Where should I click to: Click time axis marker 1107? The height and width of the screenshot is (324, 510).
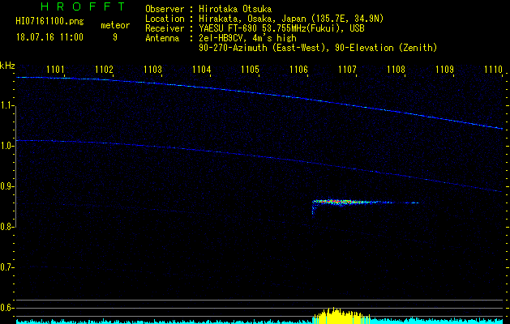347,70
